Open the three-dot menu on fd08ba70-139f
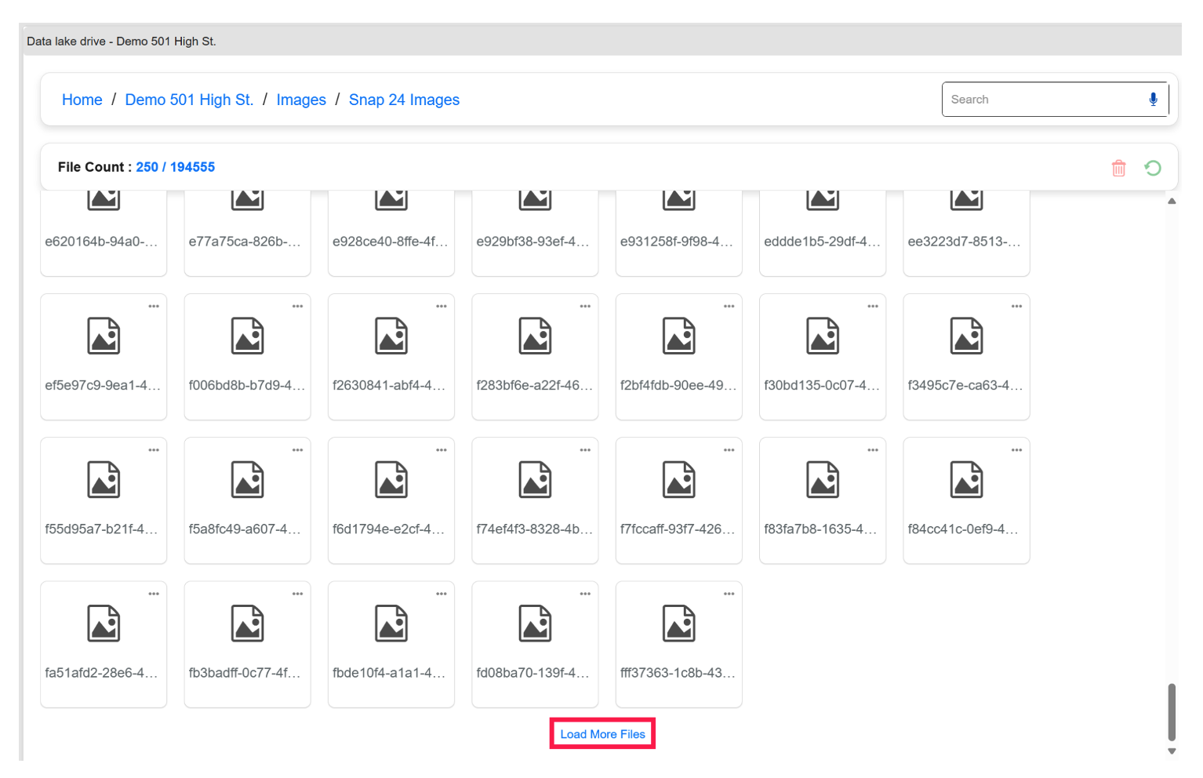The image size is (1203, 778). click(585, 594)
